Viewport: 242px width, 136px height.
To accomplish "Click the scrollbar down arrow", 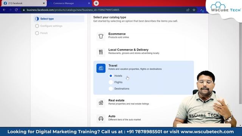I will tap(240, 125).
